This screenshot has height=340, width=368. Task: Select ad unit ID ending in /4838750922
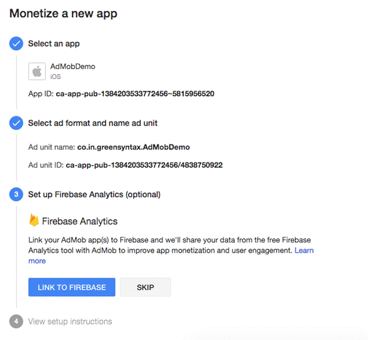click(x=144, y=165)
